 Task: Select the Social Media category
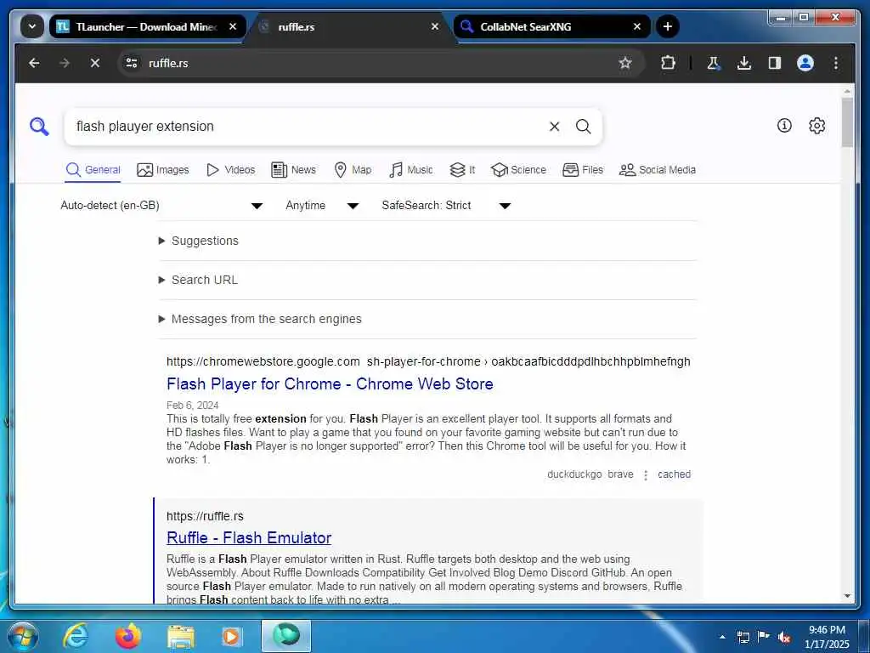pos(657,170)
